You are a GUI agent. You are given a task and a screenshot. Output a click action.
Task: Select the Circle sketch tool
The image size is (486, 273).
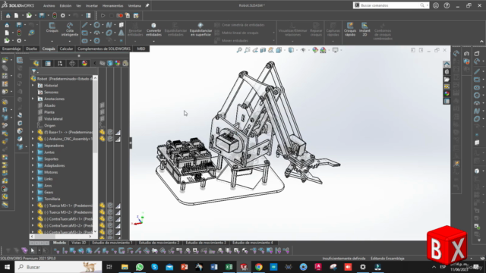click(97, 25)
